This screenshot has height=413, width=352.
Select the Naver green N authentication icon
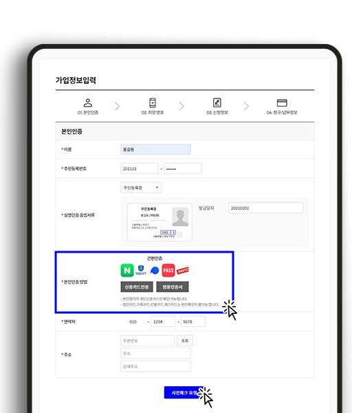tap(127, 271)
